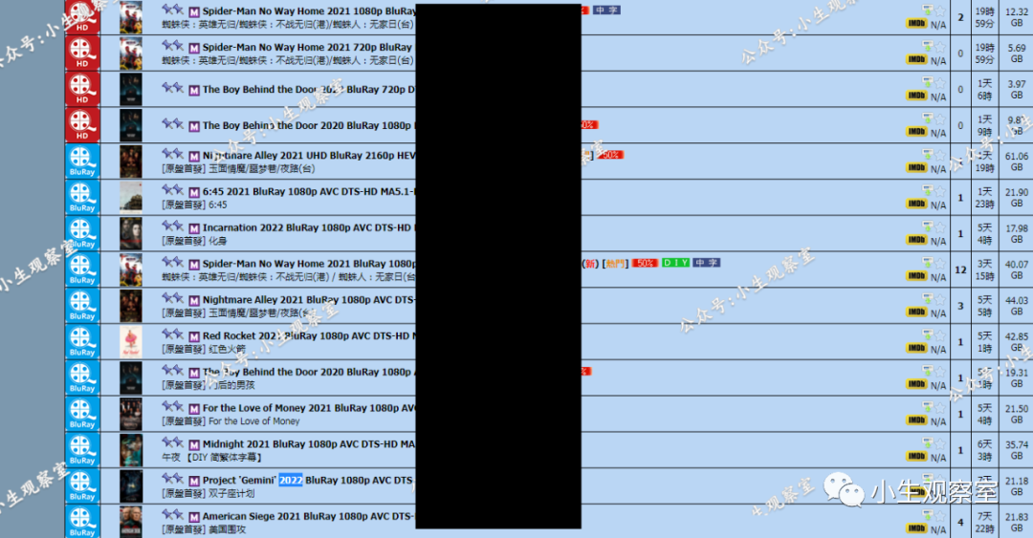Viewport: 1033px width, 538px height.
Task: Click the HD category icon for Boy Behind Door 720p
Action: (x=82, y=89)
